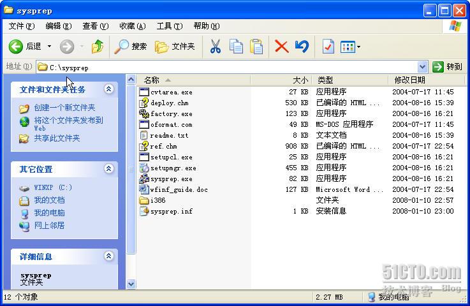The image size is (470, 306).
Task: Click the Properties checkmark page icon
Action: [328, 47]
